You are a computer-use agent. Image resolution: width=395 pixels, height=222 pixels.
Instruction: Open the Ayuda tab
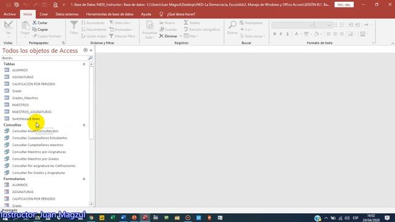click(146, 14)
